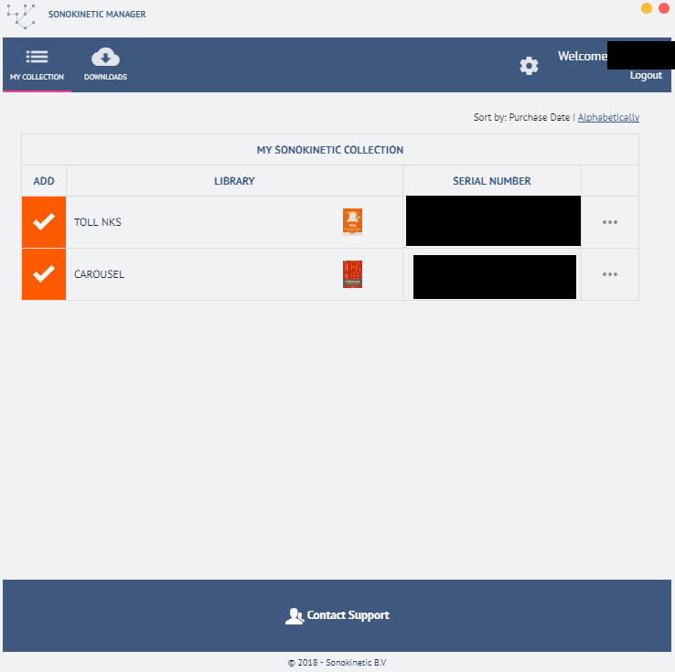675x672 pixels.
Task: Click the Contact Support button
Action: pos(337,615)
